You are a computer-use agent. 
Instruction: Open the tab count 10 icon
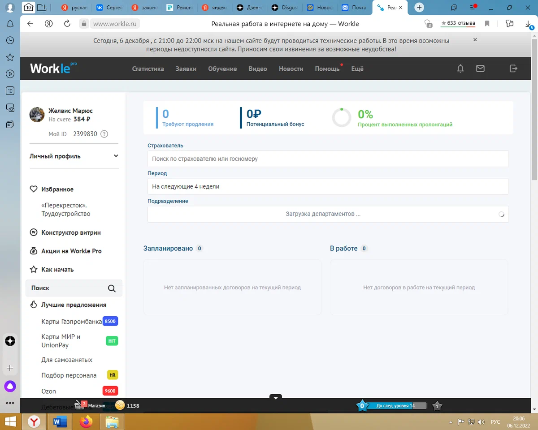pyautogui.click(x=28, y=7)
